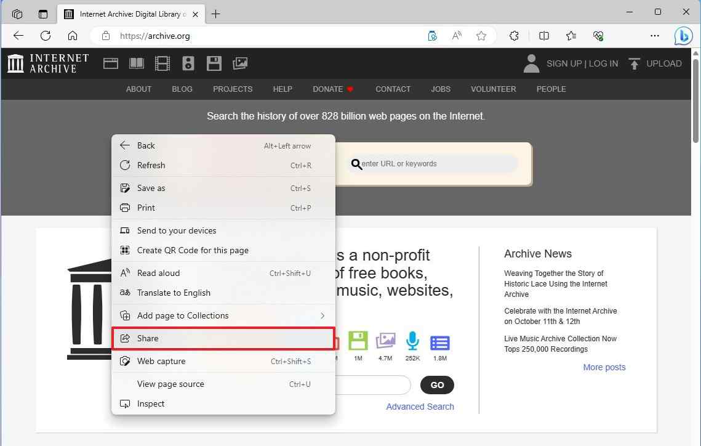Viewport: 701px width, 446px height.
Task: Toggle Split screen in the toolbar
Action: 544,36
